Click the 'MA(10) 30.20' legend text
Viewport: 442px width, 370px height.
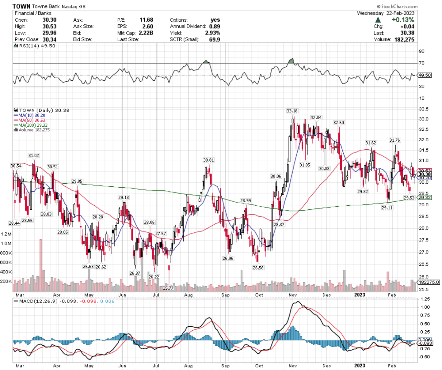click(x=32, y=116)
